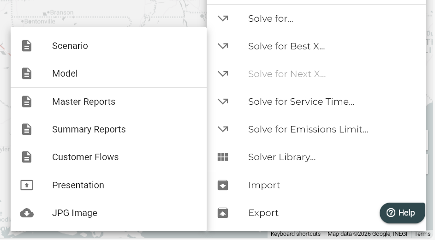Viewport: 435px width, 240px height.
Task: Open Solve for Emissions Limit option
Action: coord(308,129)
